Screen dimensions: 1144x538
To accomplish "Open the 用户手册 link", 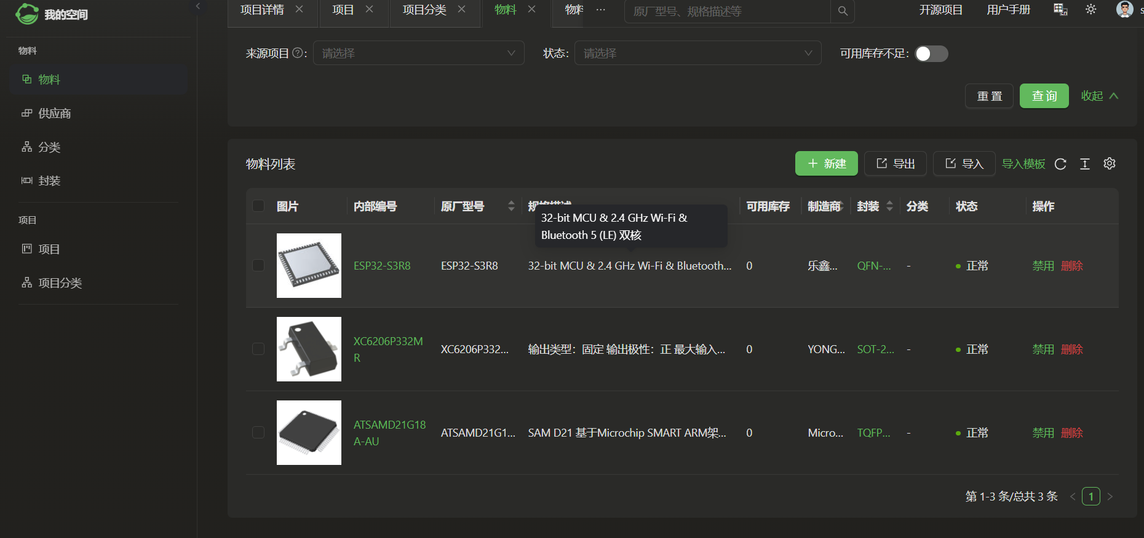I will click(x=1008, y=10).
